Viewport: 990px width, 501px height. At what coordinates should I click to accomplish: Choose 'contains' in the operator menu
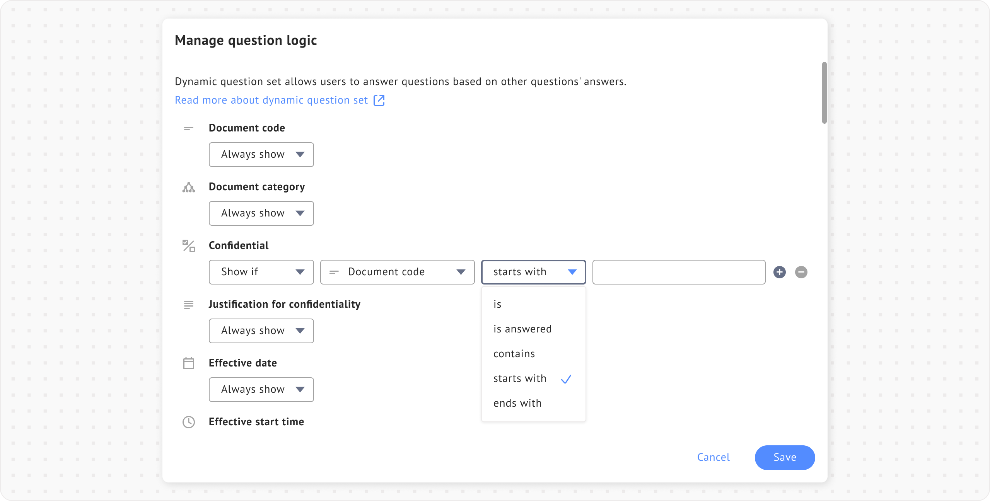tap(514, 354)
